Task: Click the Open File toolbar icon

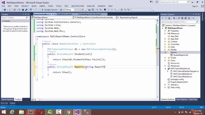Action: pos(20,10)
